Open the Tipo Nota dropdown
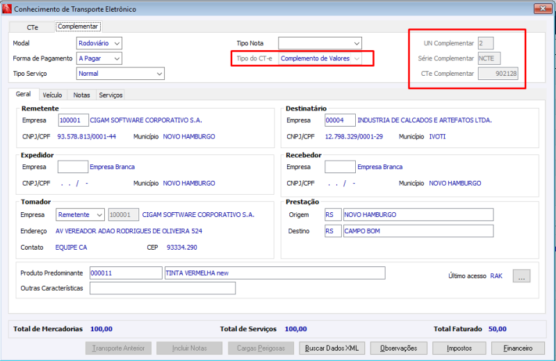 coord(320,43)
